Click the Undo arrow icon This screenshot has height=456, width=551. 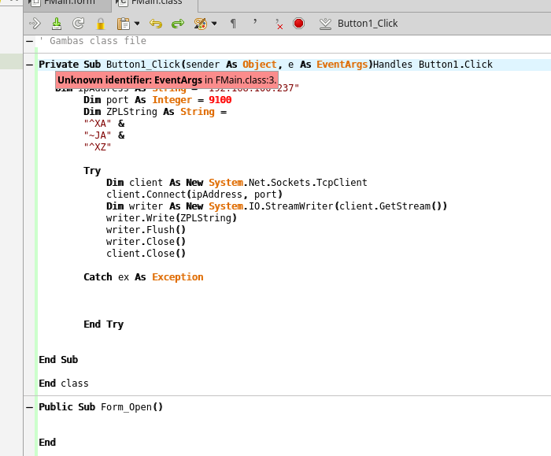pyautogui.click(x=155, y=24)
